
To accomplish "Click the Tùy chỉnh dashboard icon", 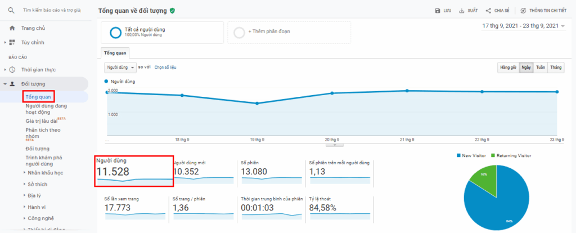I will point(12,42).
